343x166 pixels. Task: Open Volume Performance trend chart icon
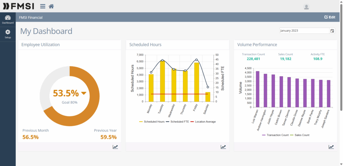pos(331,147)
